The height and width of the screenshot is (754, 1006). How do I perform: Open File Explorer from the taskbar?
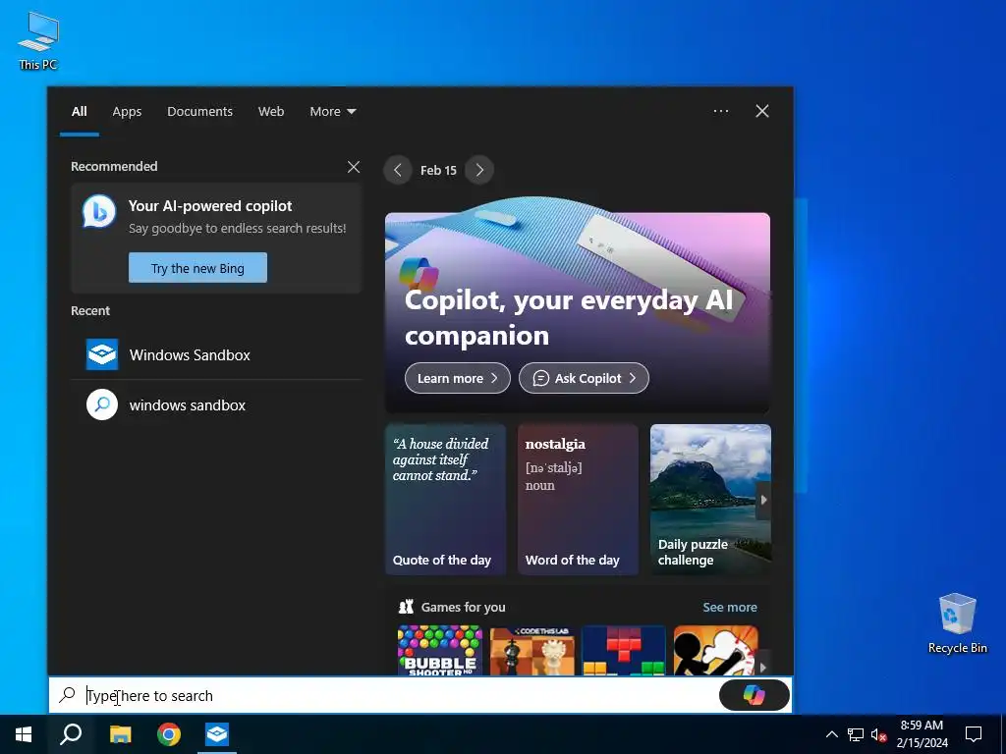(121, 734)
